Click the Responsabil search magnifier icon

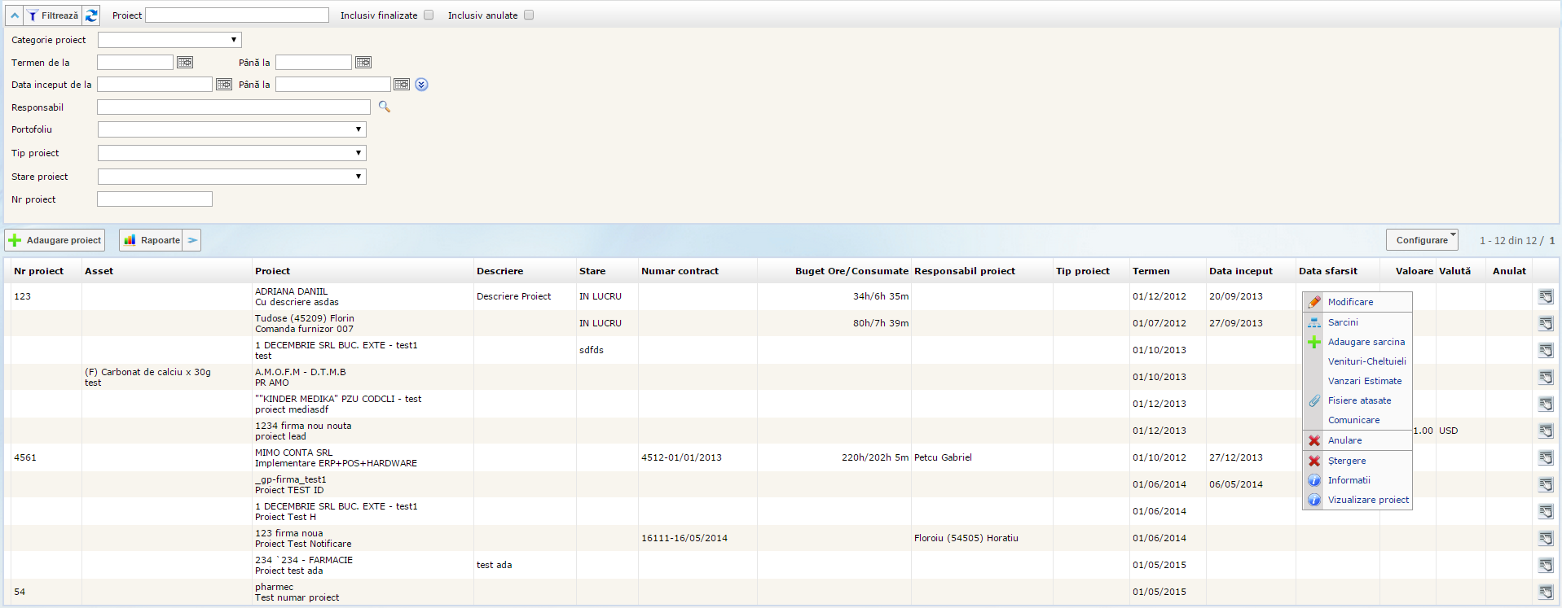[385, 107]
